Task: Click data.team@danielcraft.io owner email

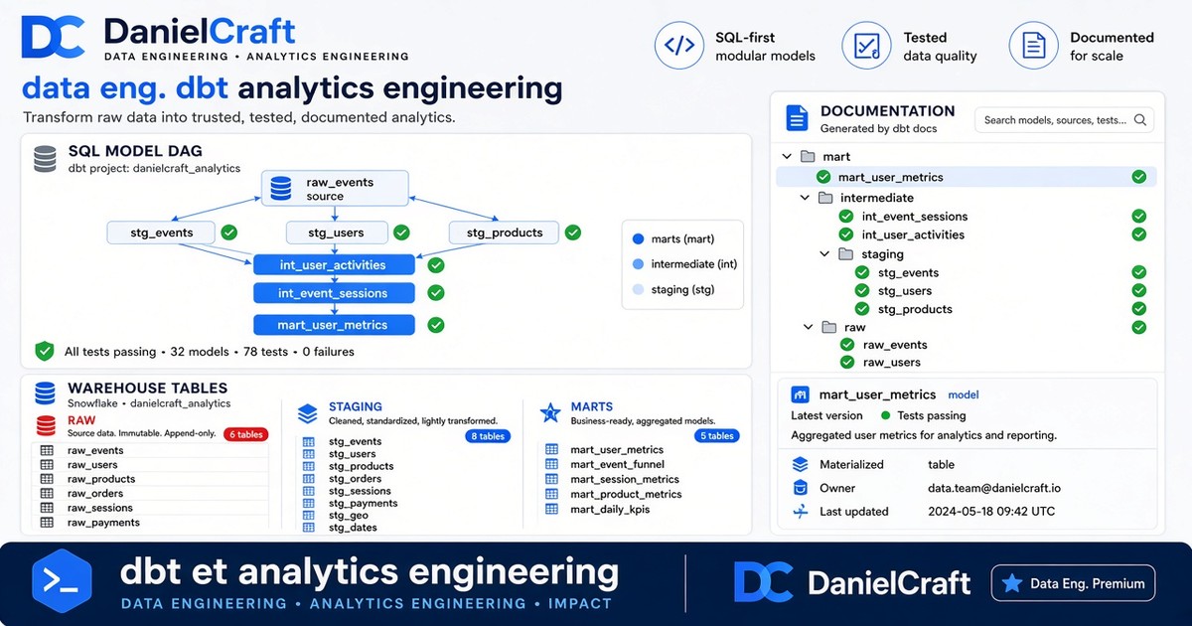Action: [x=994, y=488]
